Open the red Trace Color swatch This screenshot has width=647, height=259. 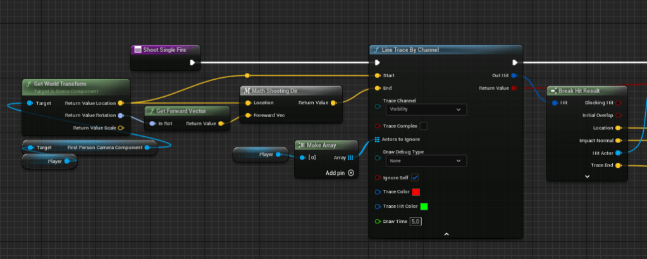point(416,192)
